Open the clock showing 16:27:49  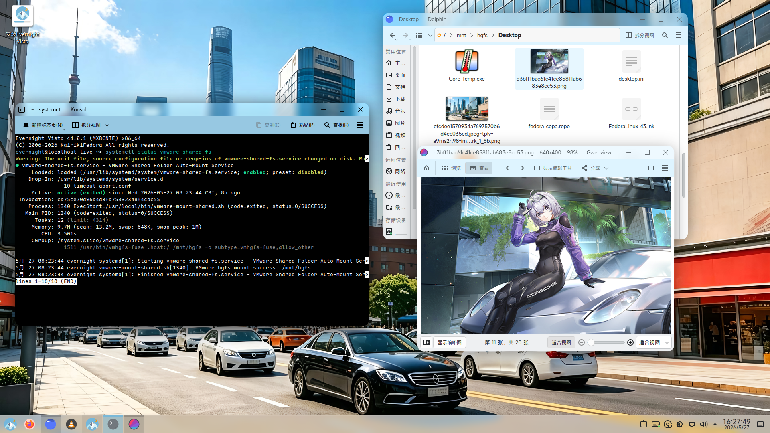737,424
